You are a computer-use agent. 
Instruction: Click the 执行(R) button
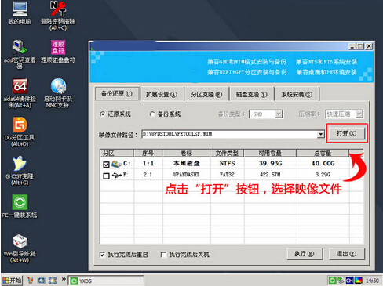(x=305, y=254)
